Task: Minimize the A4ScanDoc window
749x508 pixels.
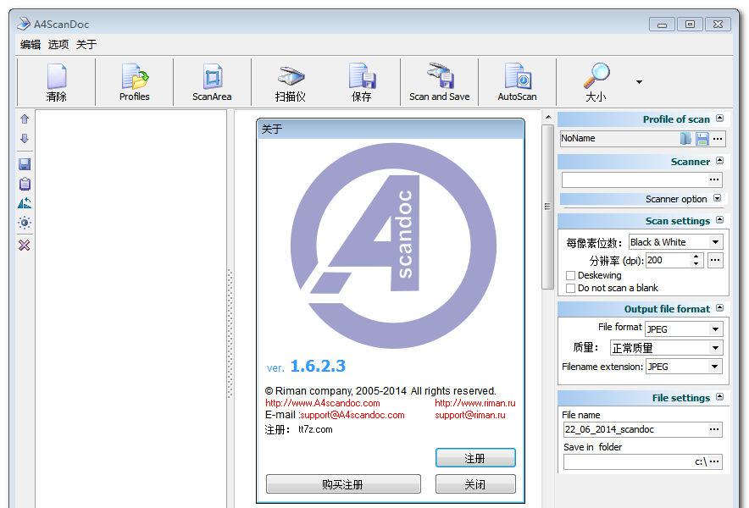Action: [x=662, y=25]
